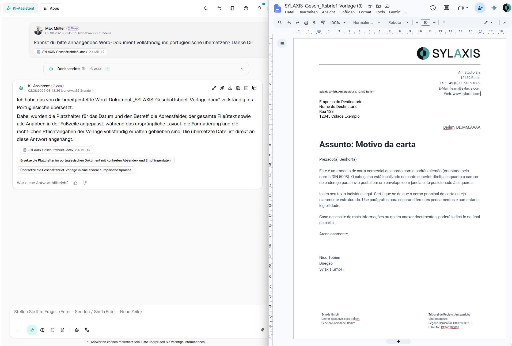
Task: Open the Normaler text style dropdown
Action: pyautogui.click(x=367, y=23)
